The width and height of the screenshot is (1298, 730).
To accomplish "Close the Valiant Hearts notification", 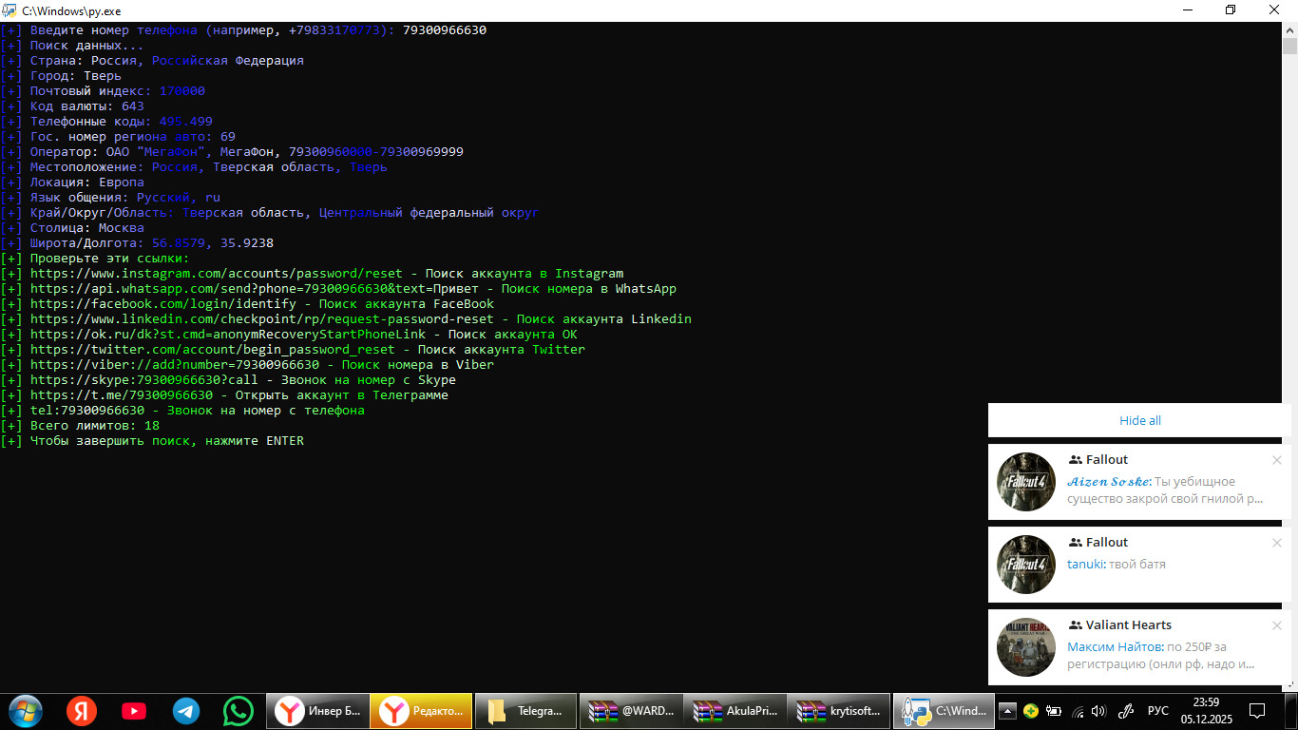I will pos(1276,625).
